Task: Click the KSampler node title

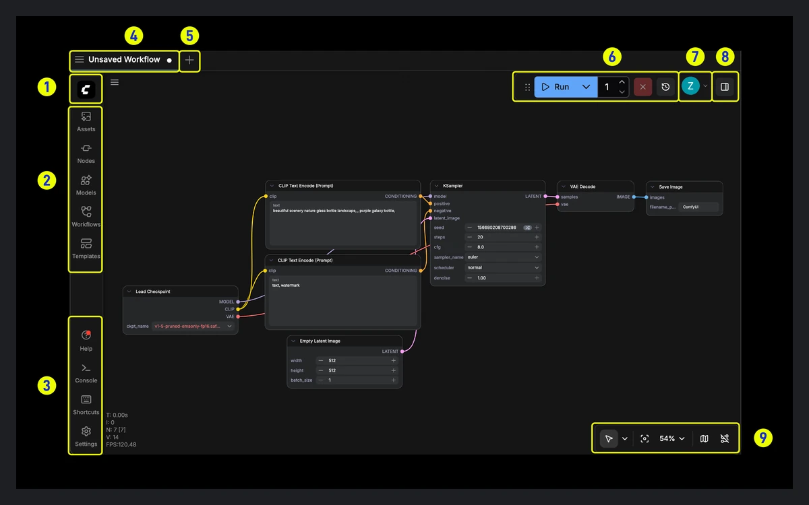Action: pyautogui.click(x=453, y=186)
